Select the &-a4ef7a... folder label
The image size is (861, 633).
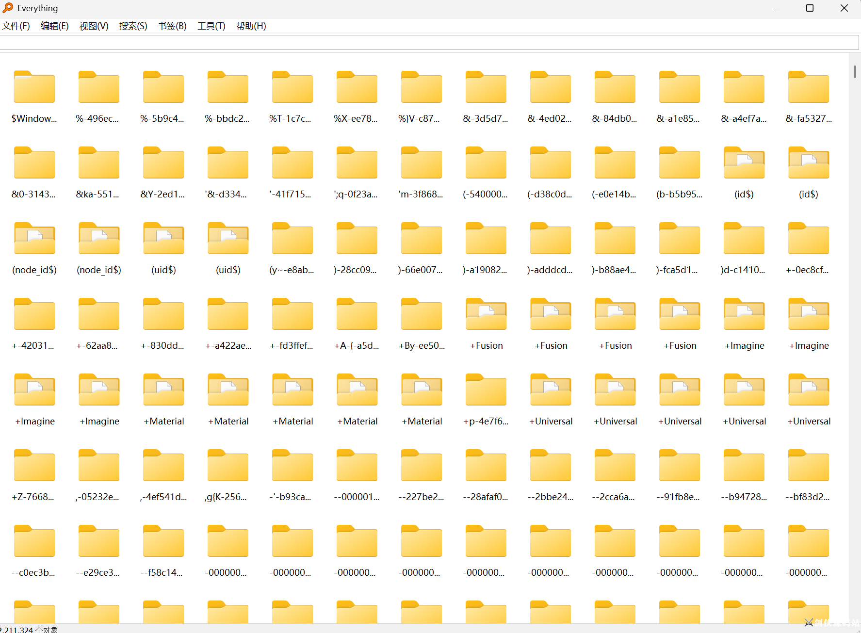pos(744,118)
